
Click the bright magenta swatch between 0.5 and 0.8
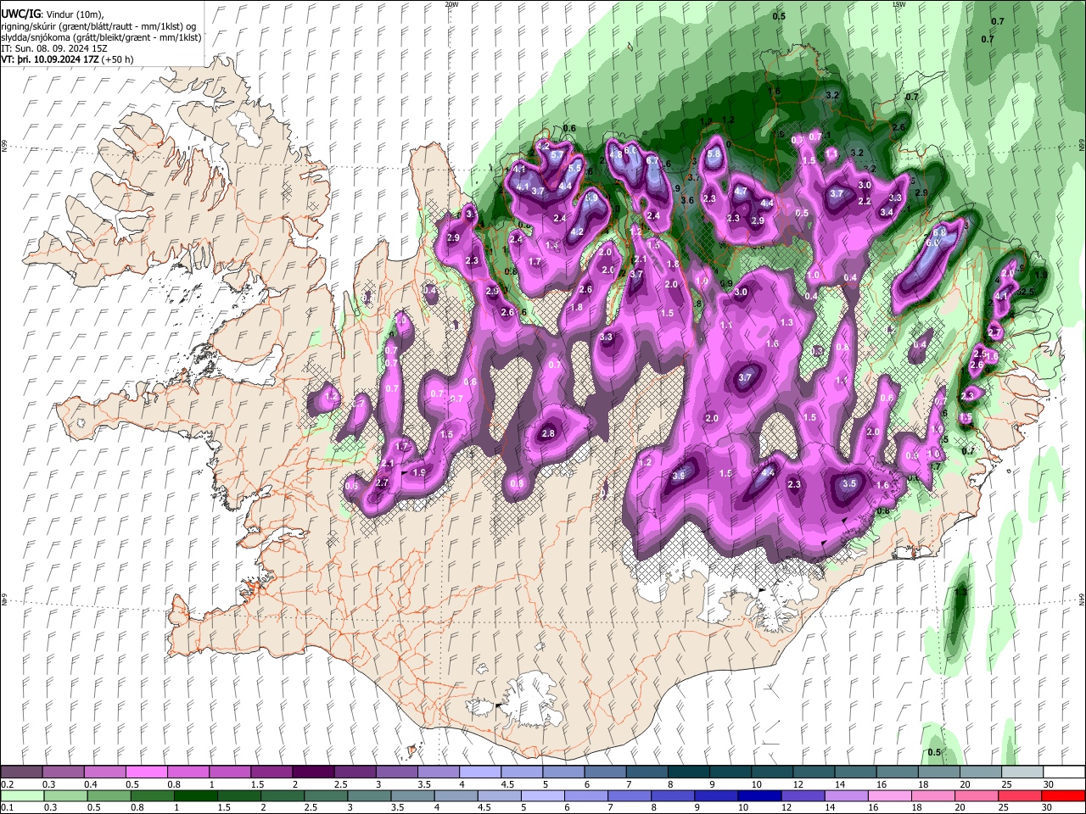(146, 772)
